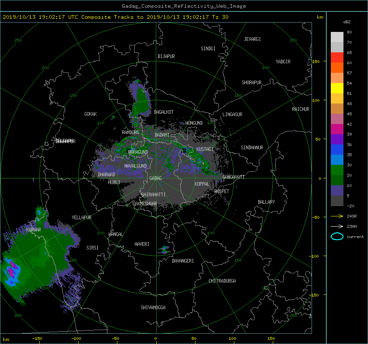Click the intense magenta echo core west of Karwar
The image size is (368, 344).
coord(12,269)
